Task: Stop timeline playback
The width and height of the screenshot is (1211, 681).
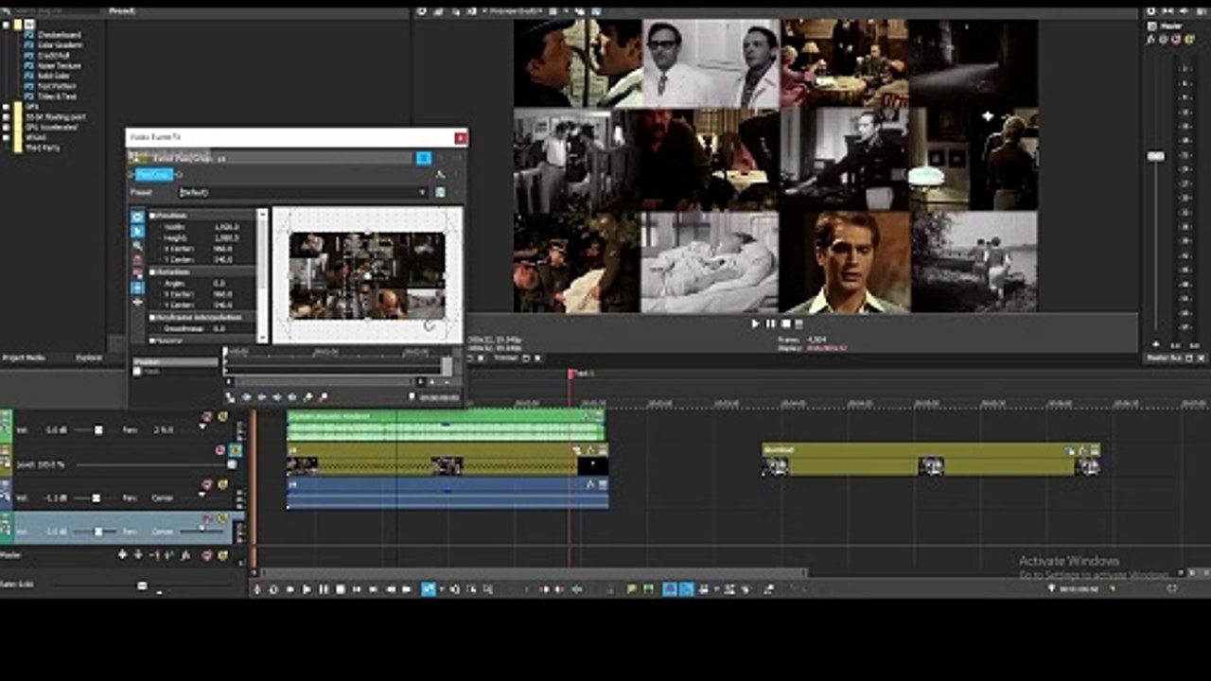Action: 340,589
